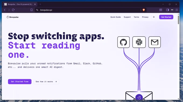Open site settings icon in address bar
This screenshot has height=102, width=183.
[37, 10]
